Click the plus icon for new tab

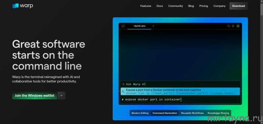pyautogui.click(x=153, y=26)
